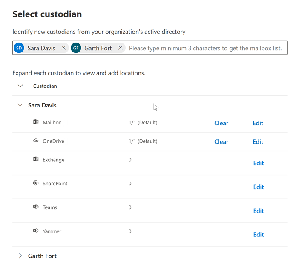299x268 pixels.
Task: Edit the Exchange locations
Action: [x=259, y=163]
